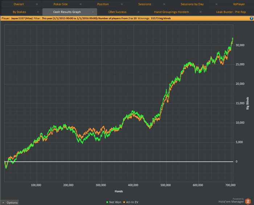Click the blue help icon on filter bar
The width and height of the screenshot is (254, 205).
pyautogui.click(x=251, y=18)
